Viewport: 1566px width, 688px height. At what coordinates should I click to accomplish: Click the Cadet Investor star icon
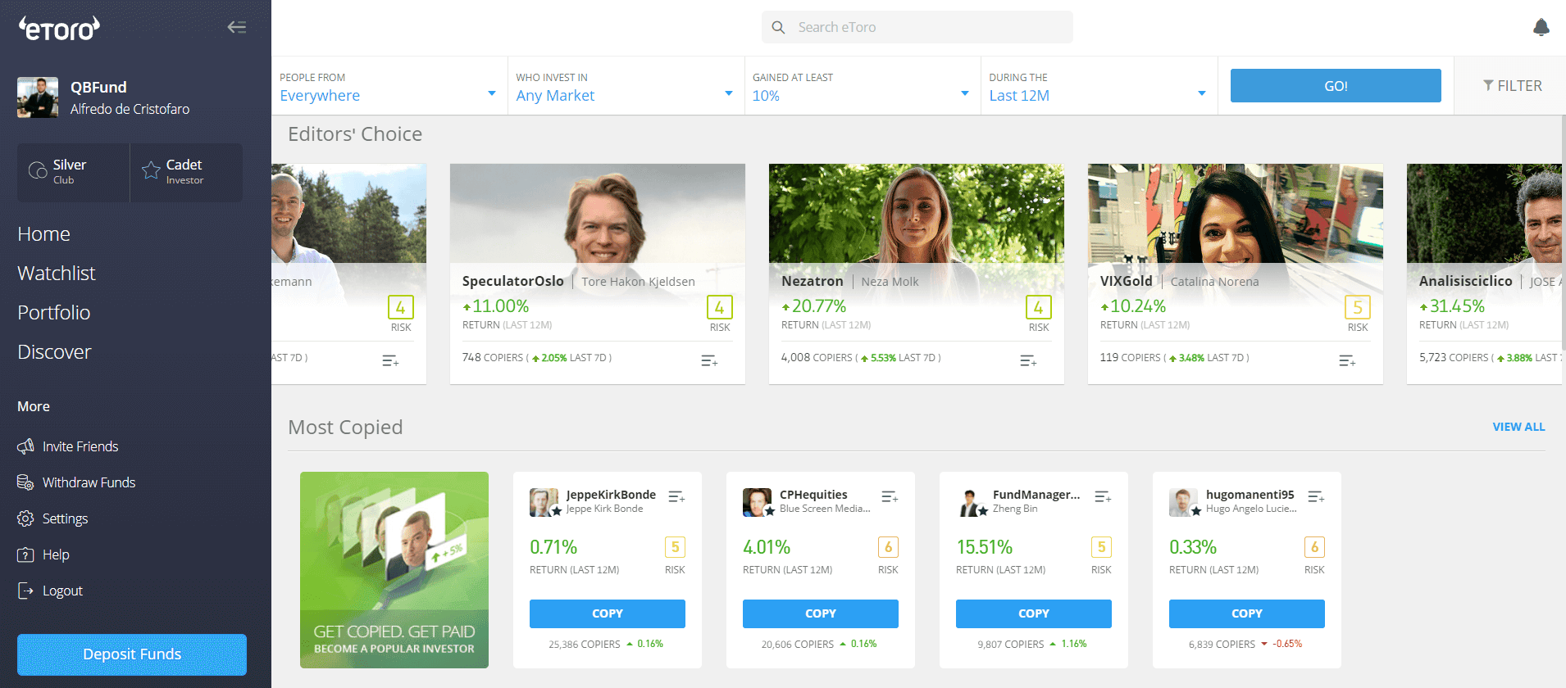click(151, 170)
